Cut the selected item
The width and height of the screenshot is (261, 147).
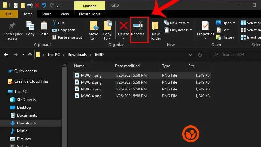tap(58, 23)
